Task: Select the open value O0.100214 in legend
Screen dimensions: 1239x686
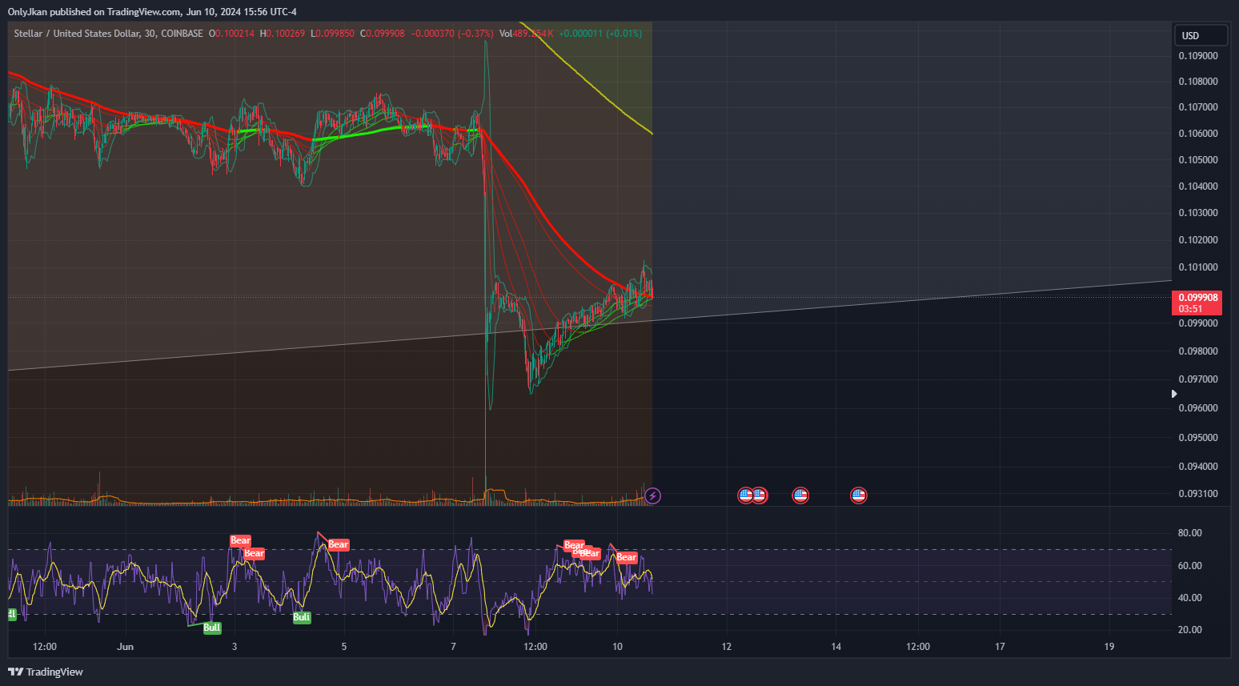Action: click(231, 34)
